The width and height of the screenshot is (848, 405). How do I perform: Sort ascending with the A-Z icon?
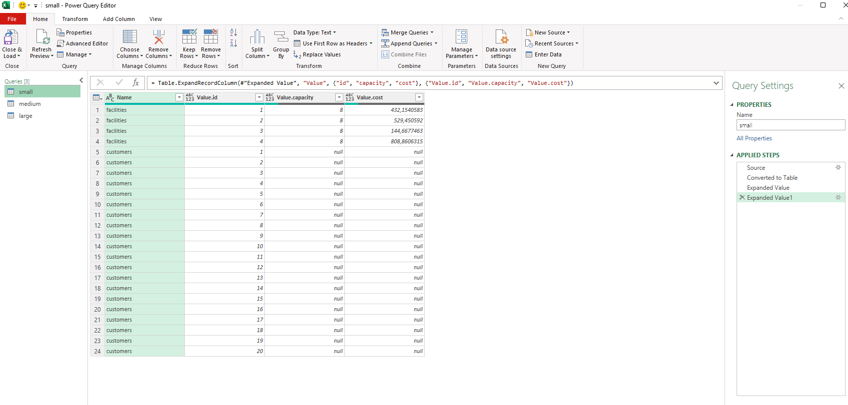click(x=233, y=32)
